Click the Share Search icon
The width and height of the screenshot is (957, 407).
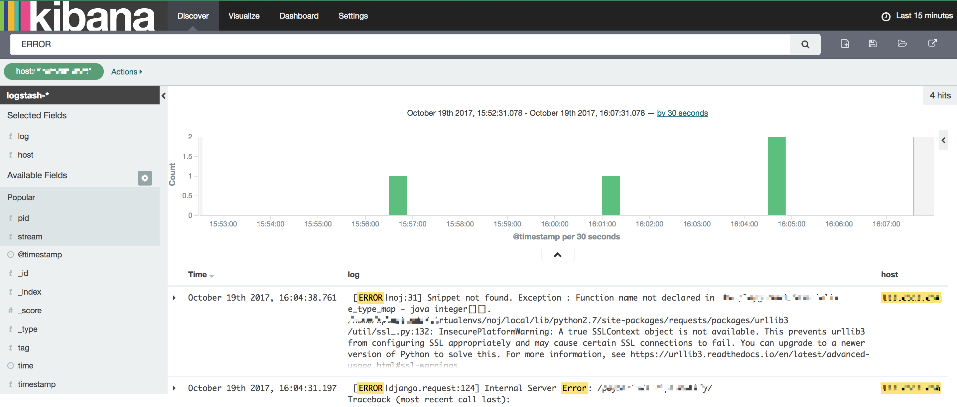point(932,44)
